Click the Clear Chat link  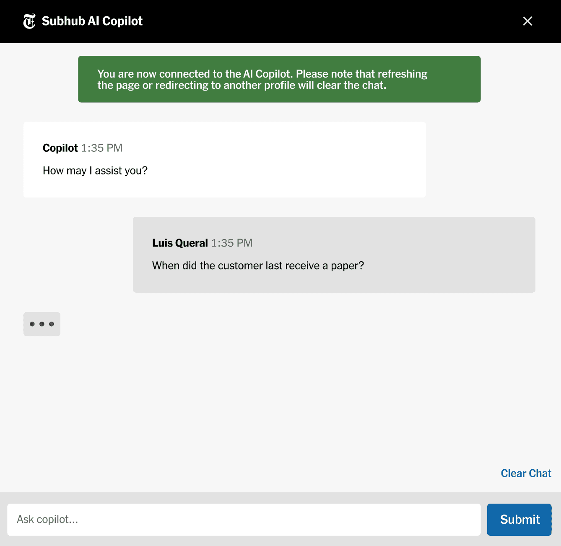click(x=526, y=473)
